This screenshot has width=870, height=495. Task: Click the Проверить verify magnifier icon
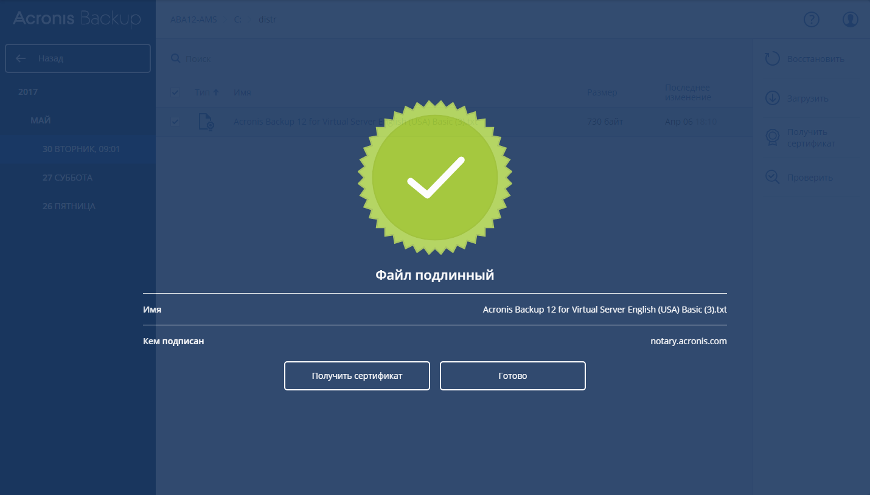[x=773, y=177]
